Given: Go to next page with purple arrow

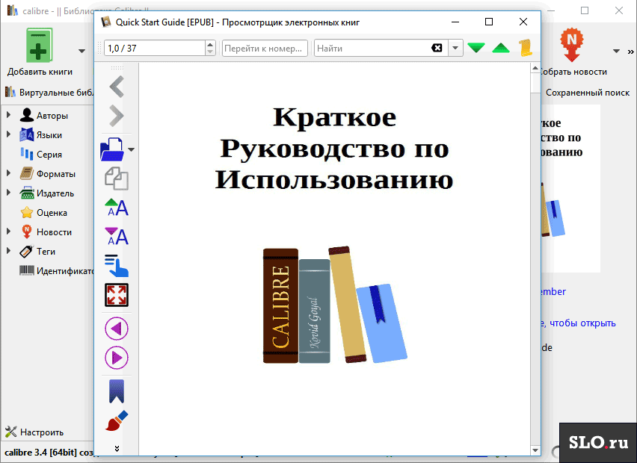Looking at the screenshot, I should 117,358.
